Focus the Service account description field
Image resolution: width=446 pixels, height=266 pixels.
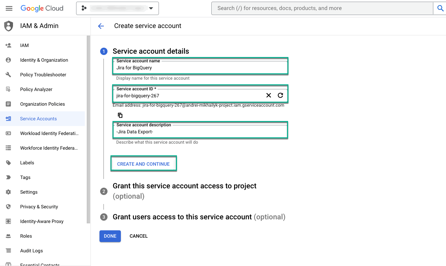(200, 132)
